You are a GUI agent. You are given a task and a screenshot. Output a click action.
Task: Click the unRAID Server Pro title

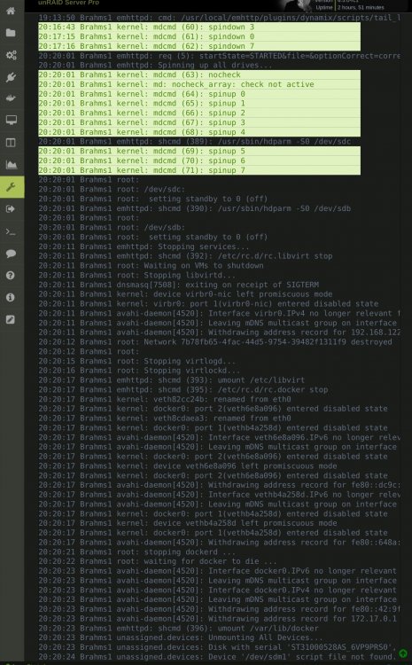[68, 3]
